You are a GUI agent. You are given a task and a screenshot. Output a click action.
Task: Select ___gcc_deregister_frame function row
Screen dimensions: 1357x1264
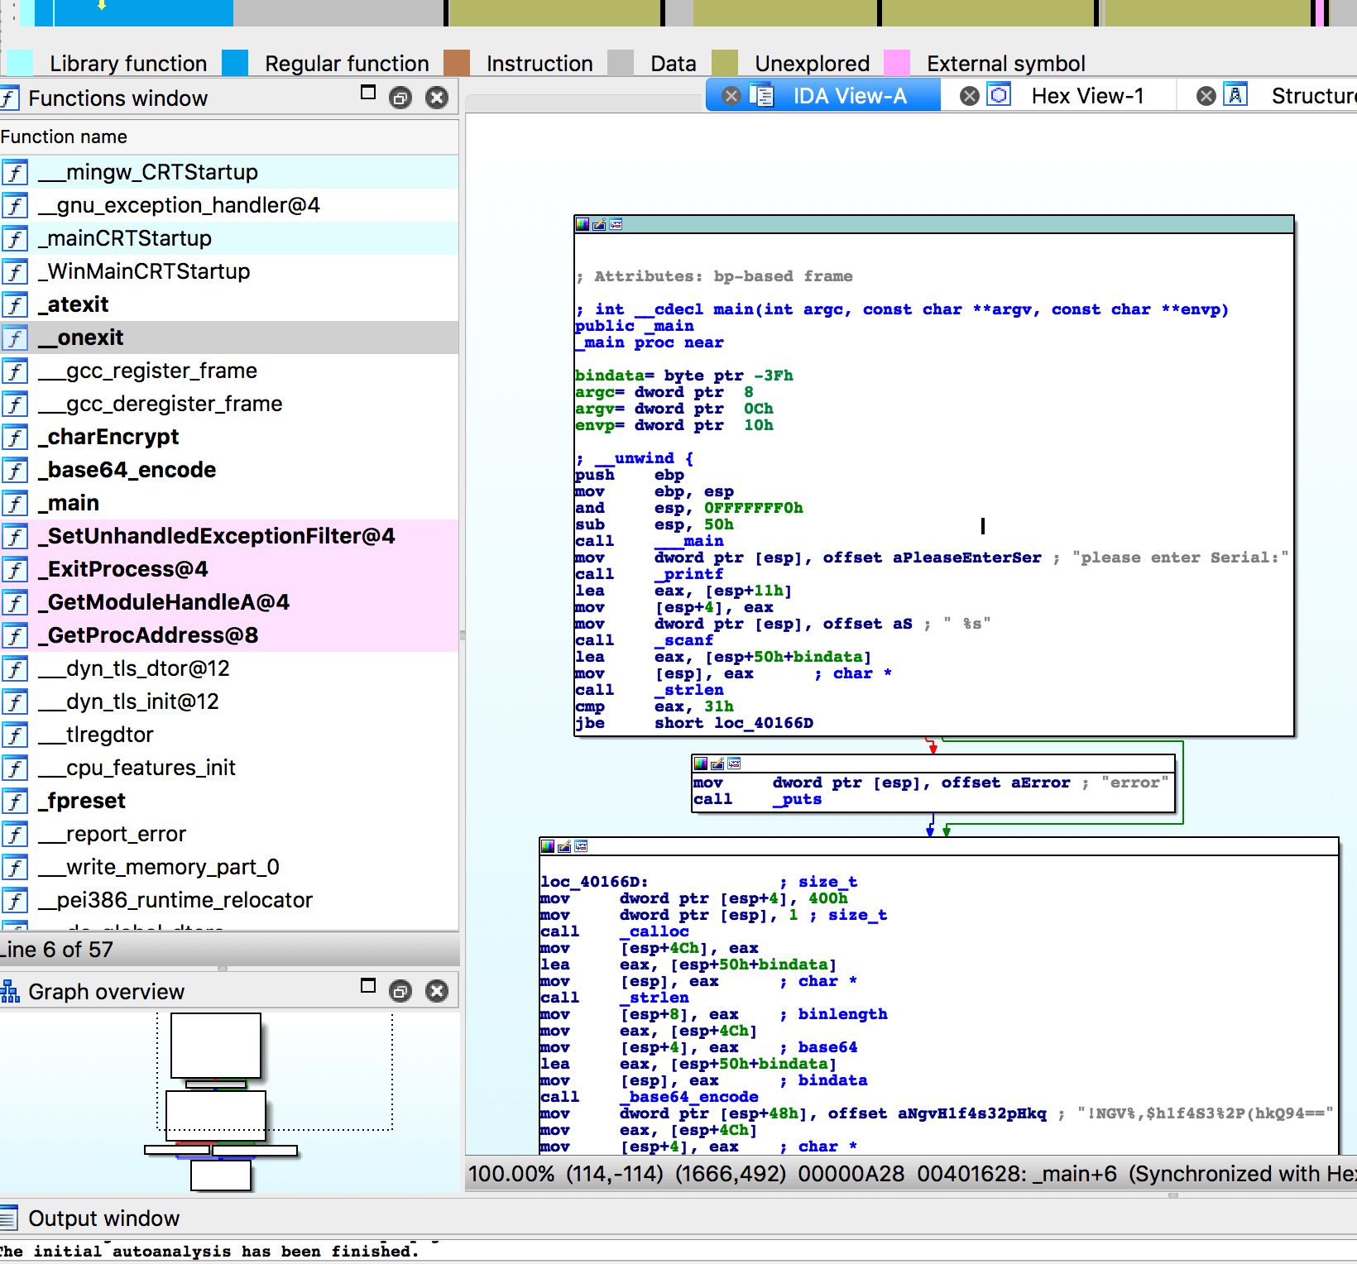click(229, 404)
